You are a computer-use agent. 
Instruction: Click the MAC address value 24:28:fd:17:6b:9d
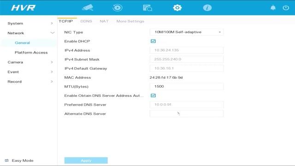[166, 77]
